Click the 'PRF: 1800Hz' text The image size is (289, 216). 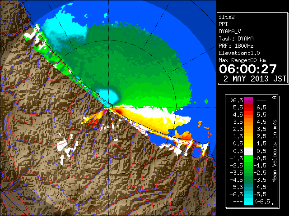point(236,46)
